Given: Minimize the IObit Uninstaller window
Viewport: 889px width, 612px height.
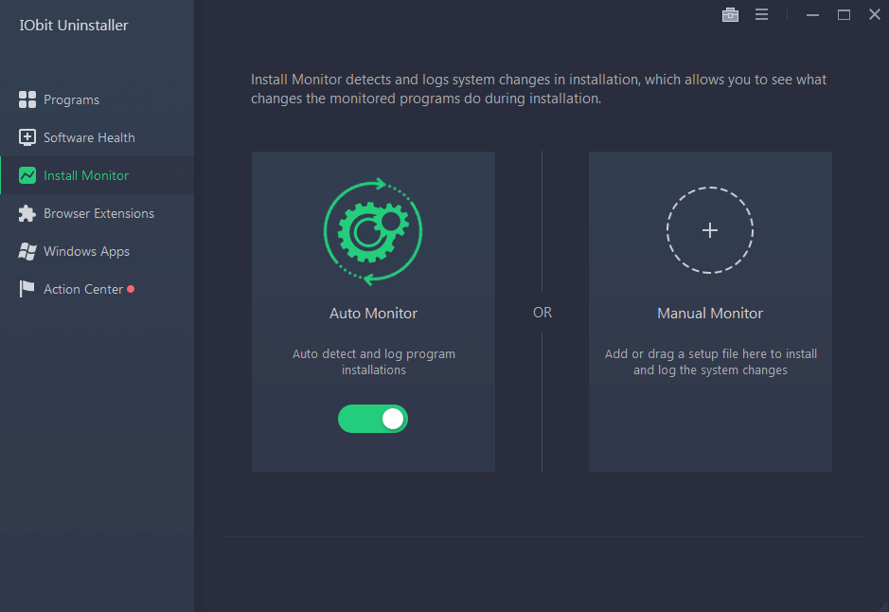Looking at the screenshot, I should [812, 15].
